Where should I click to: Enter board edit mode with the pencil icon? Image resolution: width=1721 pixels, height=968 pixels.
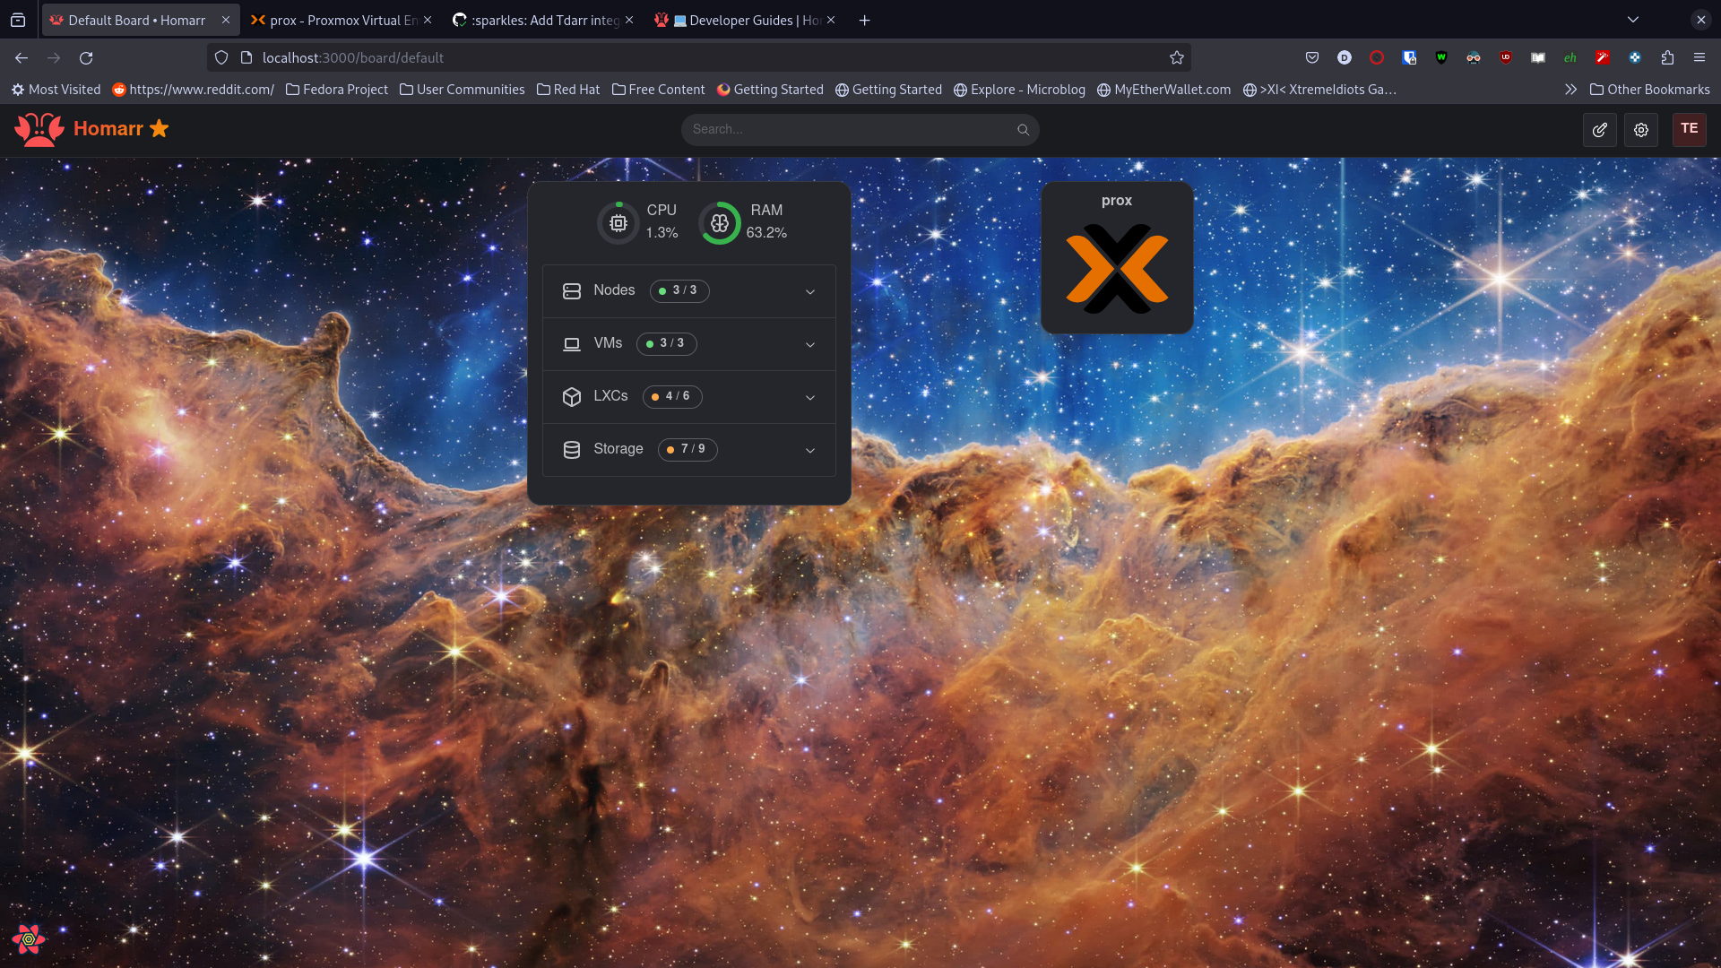click(x=1600, y=130)
